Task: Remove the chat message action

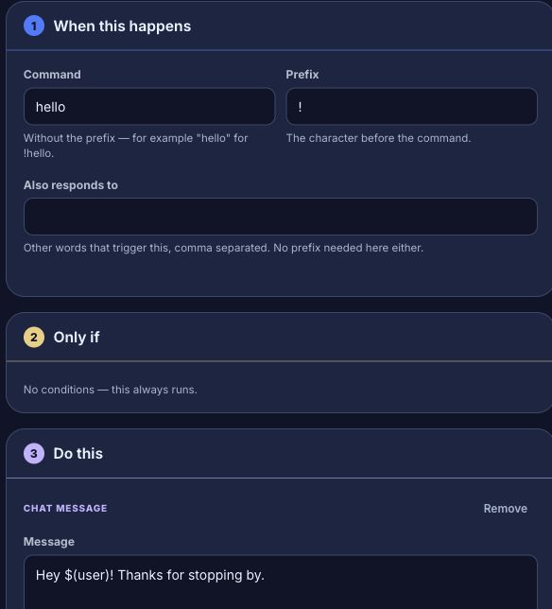Action: click(x=506, y=509)
